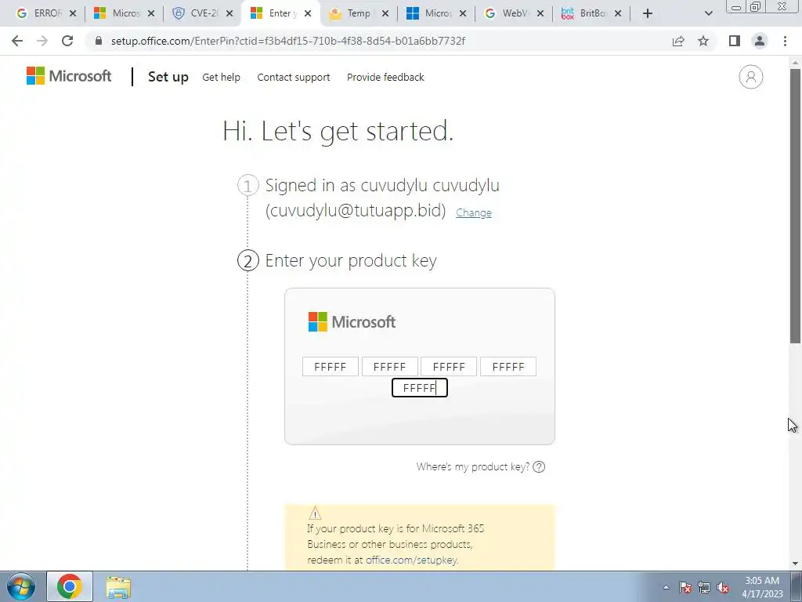The width and height of the screenshot is (802, 602).
Task: Open the Chrome side panel
Action: pos(735,41)
